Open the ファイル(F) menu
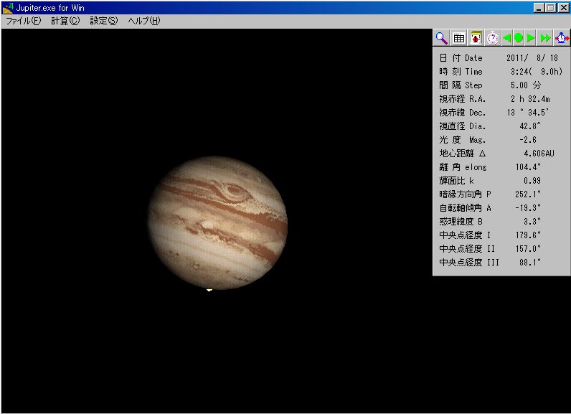This screenshot has width=571, height=414. point(23,21)
